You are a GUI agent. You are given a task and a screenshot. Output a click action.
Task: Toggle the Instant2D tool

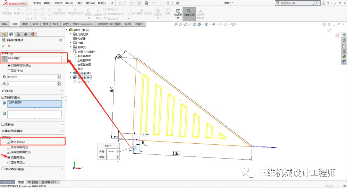[189, 14]
